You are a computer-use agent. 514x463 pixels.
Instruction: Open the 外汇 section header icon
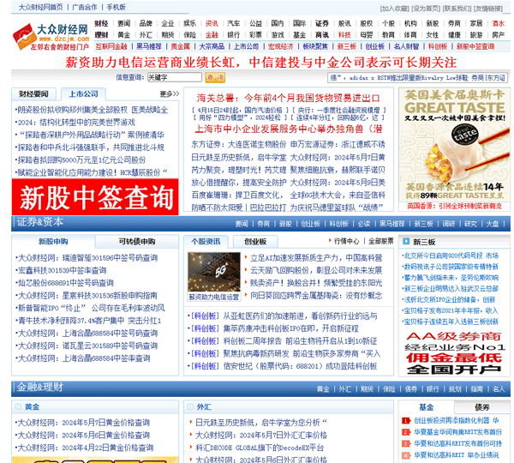coord(190,407)
